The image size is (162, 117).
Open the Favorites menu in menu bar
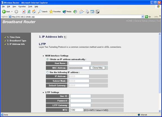click(22, 6)
